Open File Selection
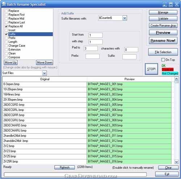The height and width of the screenshot is (179, 181). point(163,52)
